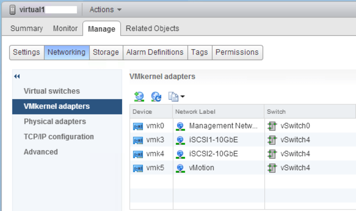Select Virtual switches in the sidebar

coord(52,91)
